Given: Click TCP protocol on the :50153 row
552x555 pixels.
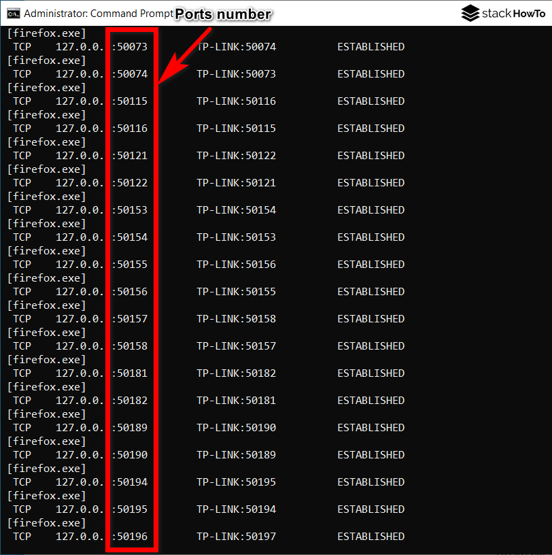Looking at the screenshot, I should 22,210.
